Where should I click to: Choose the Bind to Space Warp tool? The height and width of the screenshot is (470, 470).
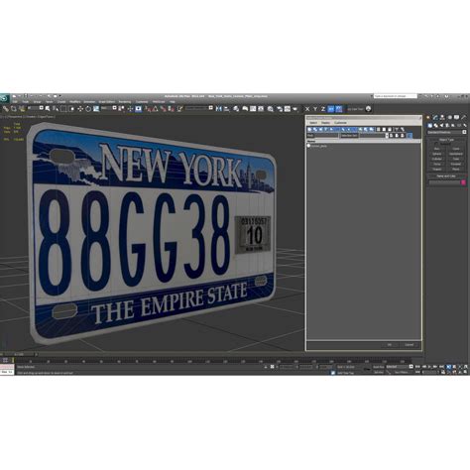(x=22, y=108)
